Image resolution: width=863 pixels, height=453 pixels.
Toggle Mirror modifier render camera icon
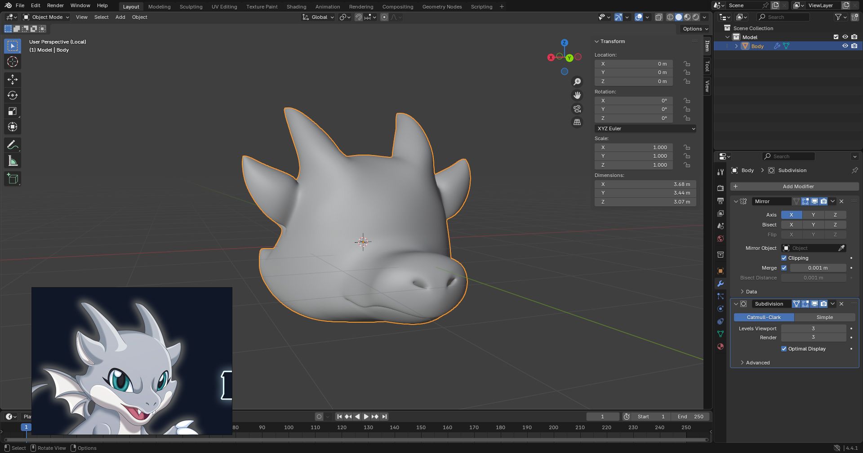pyautogui.click(x=823, y=201)
